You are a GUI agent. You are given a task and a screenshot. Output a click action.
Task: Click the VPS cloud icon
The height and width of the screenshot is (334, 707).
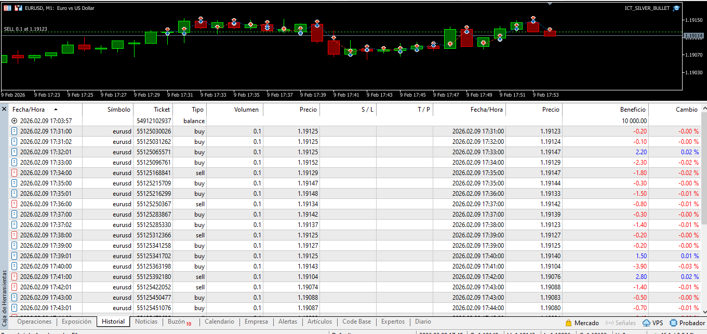click(646, 323)
